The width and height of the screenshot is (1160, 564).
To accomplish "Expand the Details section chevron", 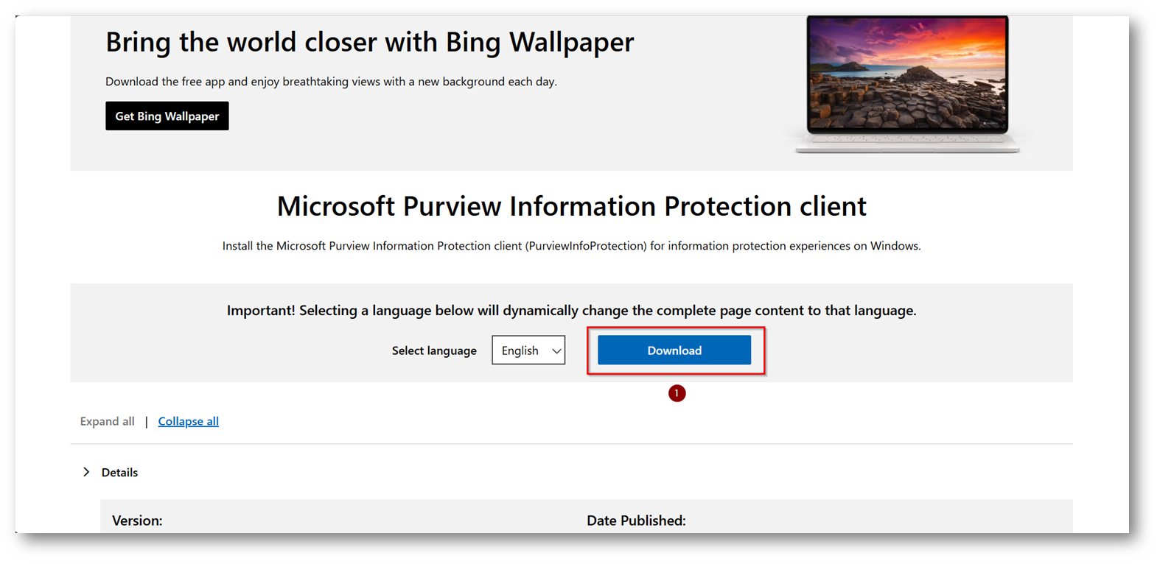I will [x=86, y=472].
